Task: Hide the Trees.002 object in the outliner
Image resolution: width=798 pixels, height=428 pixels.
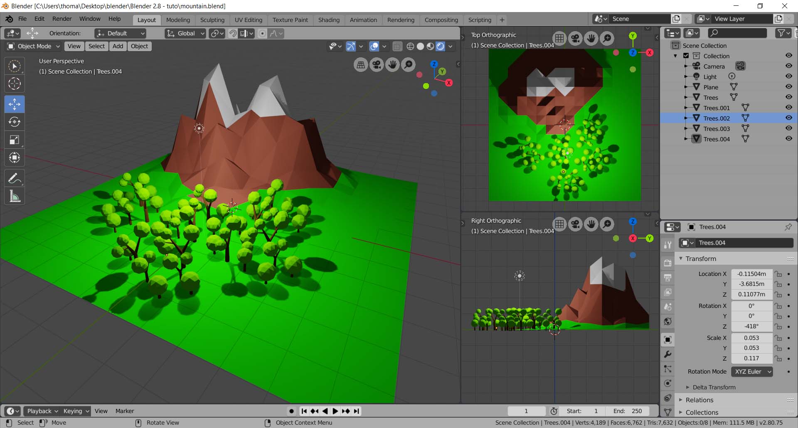Action: coord(788,118)
